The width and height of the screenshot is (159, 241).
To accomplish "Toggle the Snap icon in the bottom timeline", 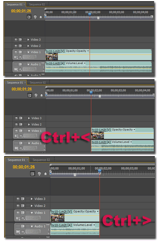I will pyautogui.click(x=32, y=174).
